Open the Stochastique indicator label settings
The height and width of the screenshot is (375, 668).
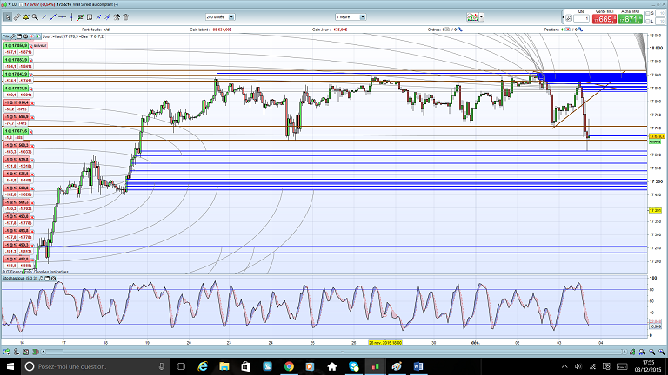(17, 278)
